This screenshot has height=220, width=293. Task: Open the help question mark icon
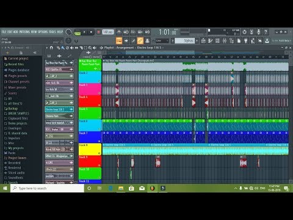[x=266, y=32]
